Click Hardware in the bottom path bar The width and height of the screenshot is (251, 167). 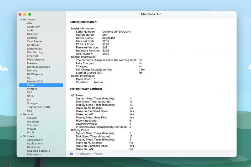[84, 154]
